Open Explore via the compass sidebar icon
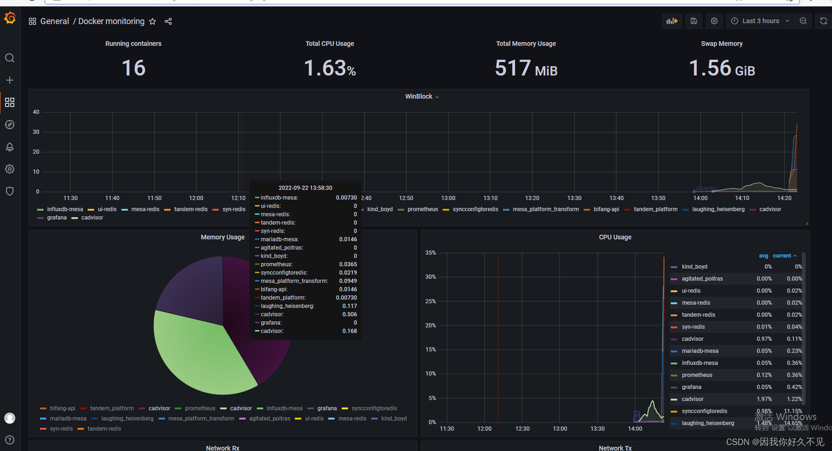 (10, 124)
